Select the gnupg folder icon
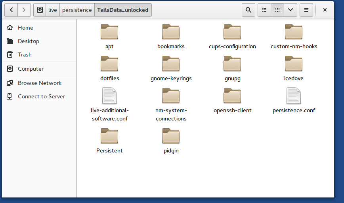Screen dimensions: 344x203 tap(232, 64)
